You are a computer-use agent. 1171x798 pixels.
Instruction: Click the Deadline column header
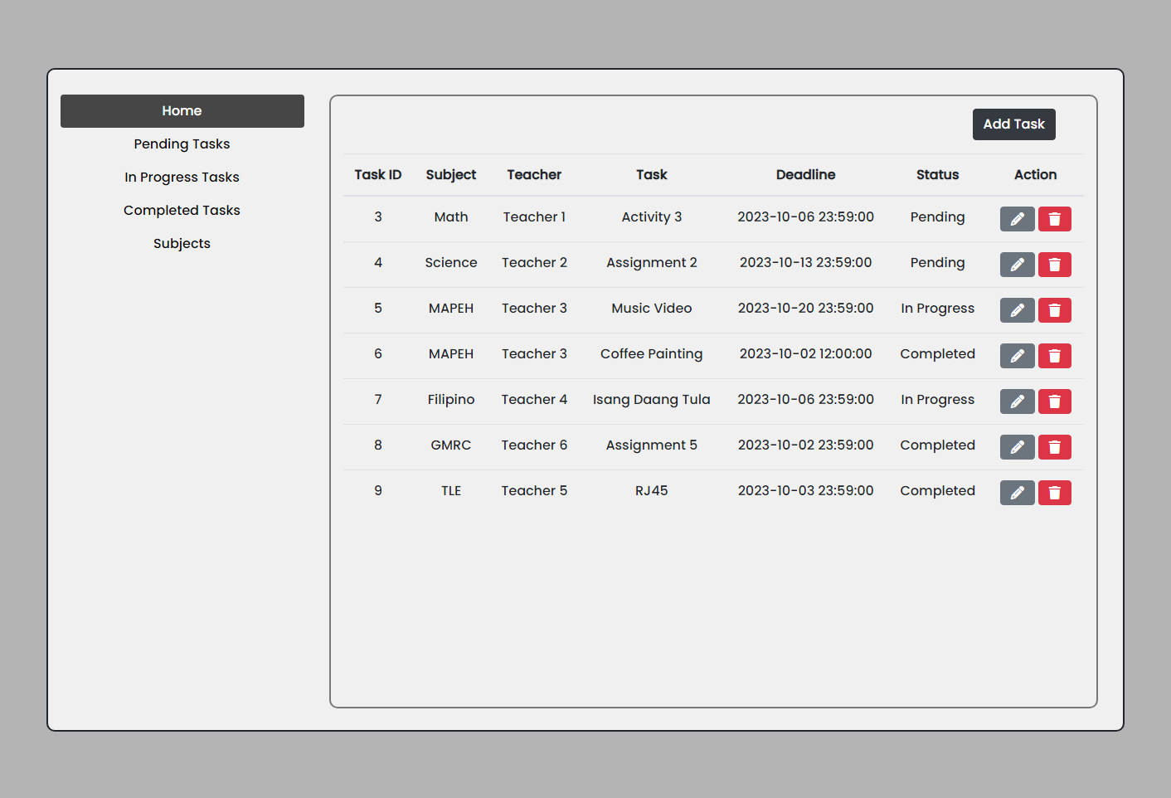805,175
